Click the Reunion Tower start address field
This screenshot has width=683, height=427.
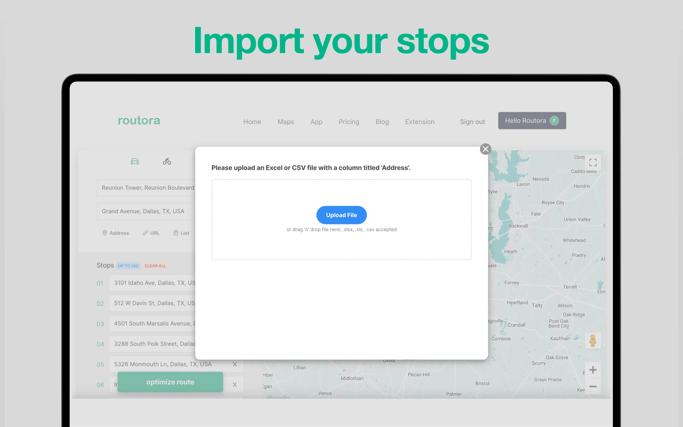tap(147, 187)
